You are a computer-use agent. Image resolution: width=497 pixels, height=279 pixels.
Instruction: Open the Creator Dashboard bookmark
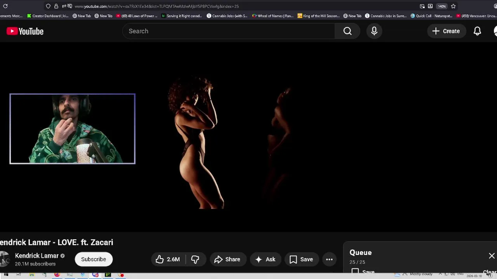[x=48, y=16]
